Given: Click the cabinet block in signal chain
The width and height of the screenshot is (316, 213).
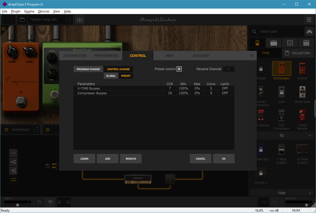Looking at the screenshot, I should tap(170, 179).
